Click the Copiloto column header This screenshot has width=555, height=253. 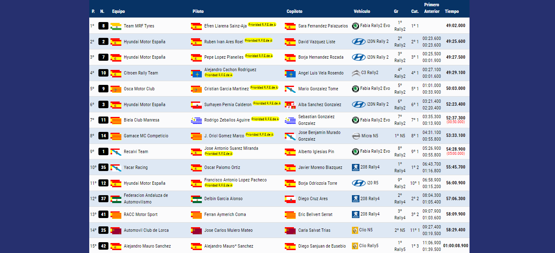294,12
